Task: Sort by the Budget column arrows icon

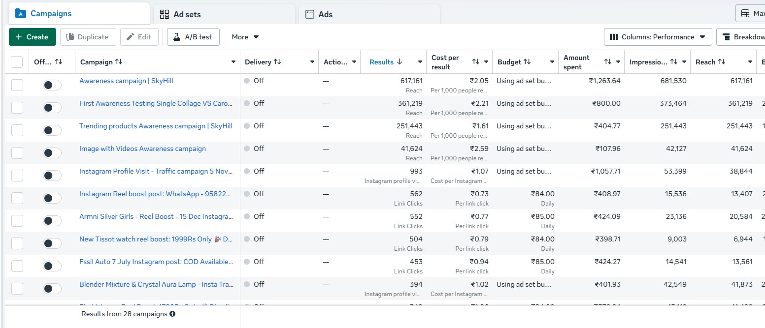Action: click(x=527, y=62)
